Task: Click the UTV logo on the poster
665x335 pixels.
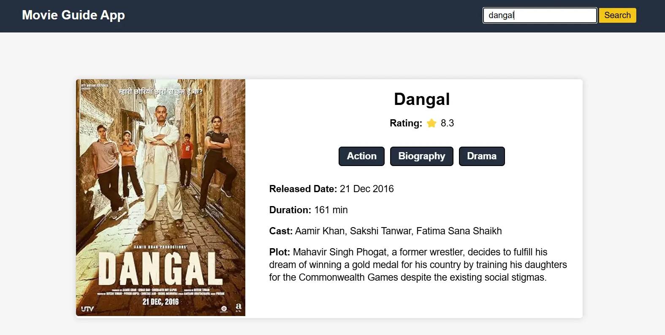Action: click(x=87, y=309)
